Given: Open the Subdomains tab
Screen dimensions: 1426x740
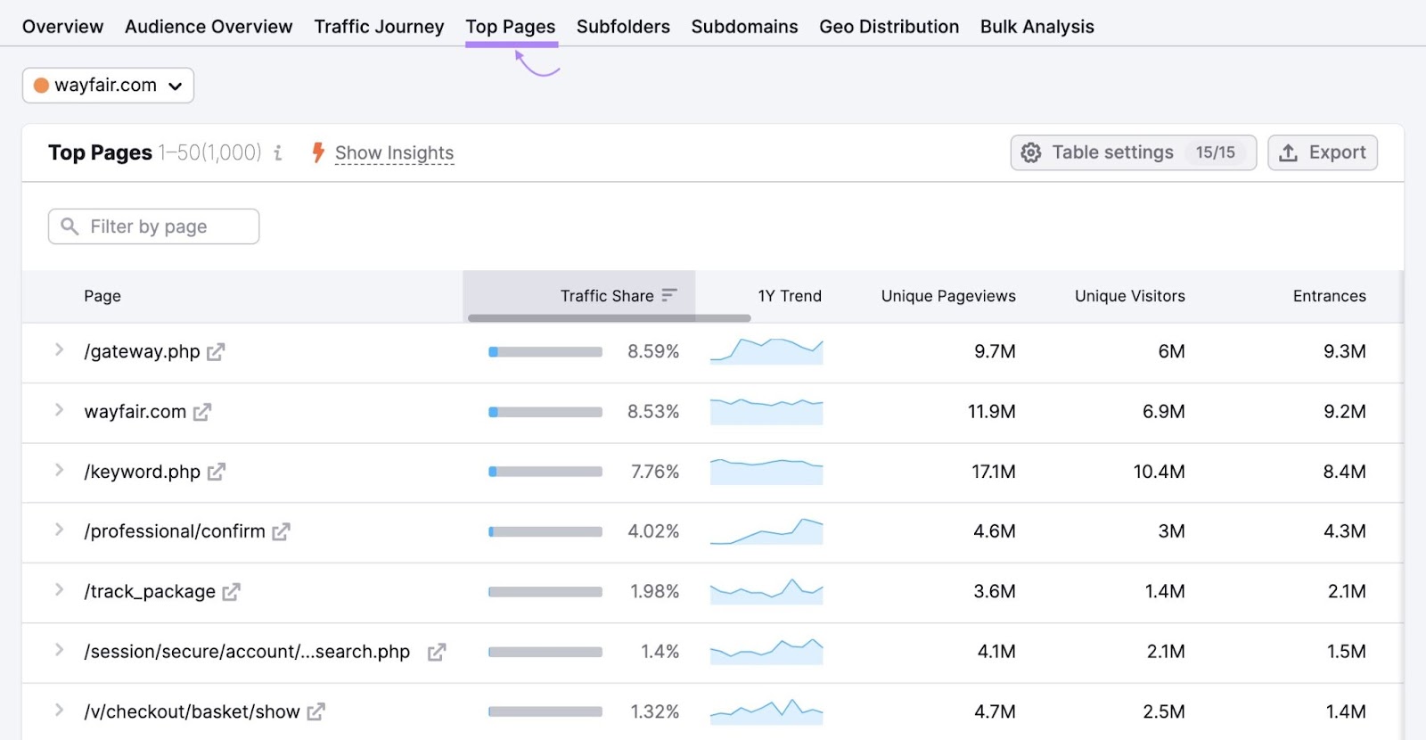Looking at the screenshot, I should [744, 27].
